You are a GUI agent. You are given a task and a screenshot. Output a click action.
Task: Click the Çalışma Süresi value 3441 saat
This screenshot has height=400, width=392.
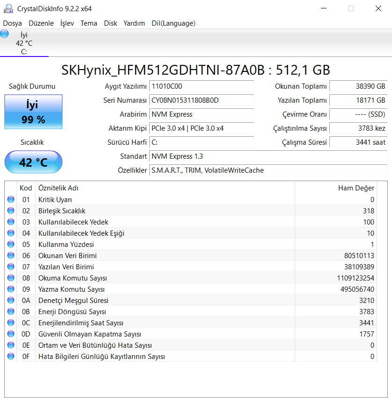pyautogui.click(x=358, y=142)
